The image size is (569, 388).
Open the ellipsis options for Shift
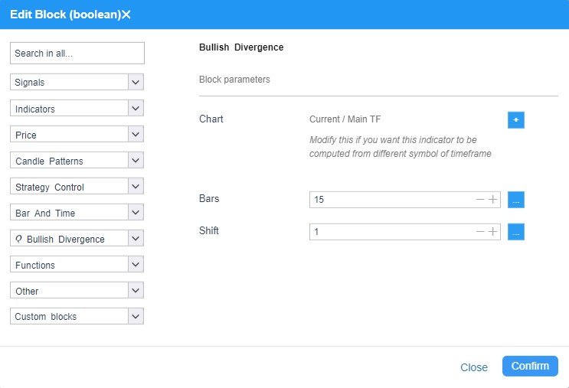[x=515, y=232]
